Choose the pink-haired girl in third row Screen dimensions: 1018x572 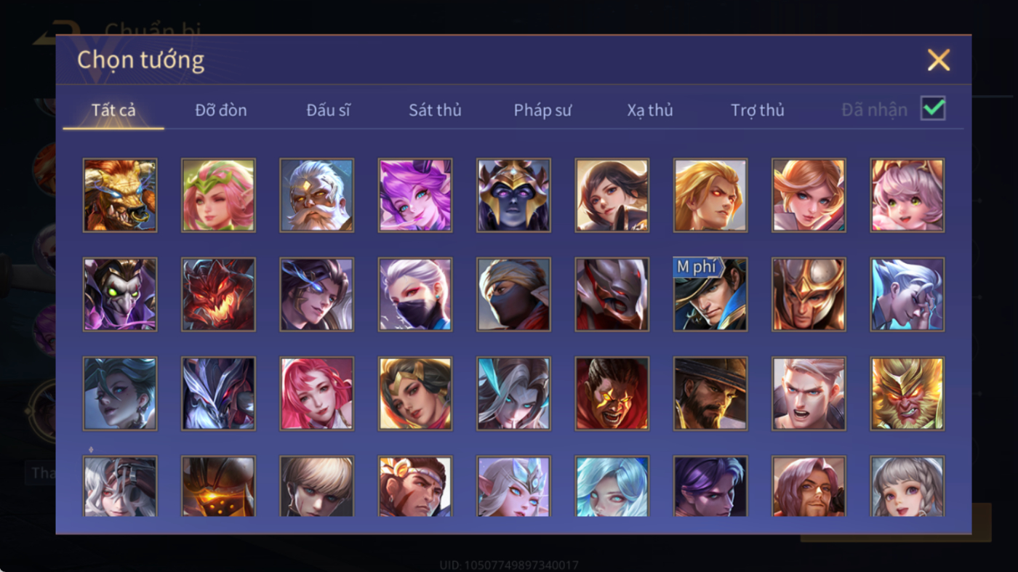316,393
